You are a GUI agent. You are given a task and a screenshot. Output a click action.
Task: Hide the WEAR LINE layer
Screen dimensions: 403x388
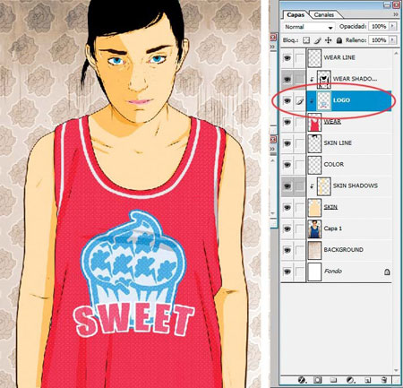287,57
